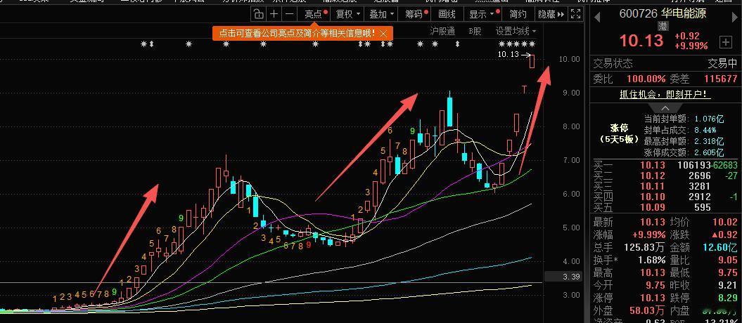Screen dimensions: 742x323
Task: Click the 买五 volume 595
Action: tap(703, 207)
